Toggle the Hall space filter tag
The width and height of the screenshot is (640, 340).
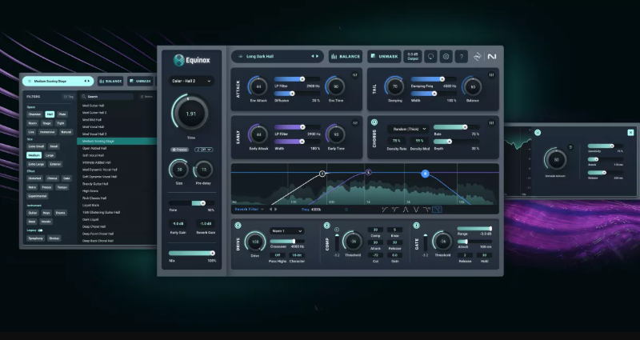coord(50,114)
